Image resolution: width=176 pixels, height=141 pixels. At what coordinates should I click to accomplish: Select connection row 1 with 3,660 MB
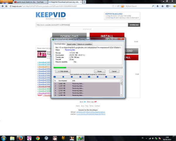pyautogui.click(x=87, y=84)
